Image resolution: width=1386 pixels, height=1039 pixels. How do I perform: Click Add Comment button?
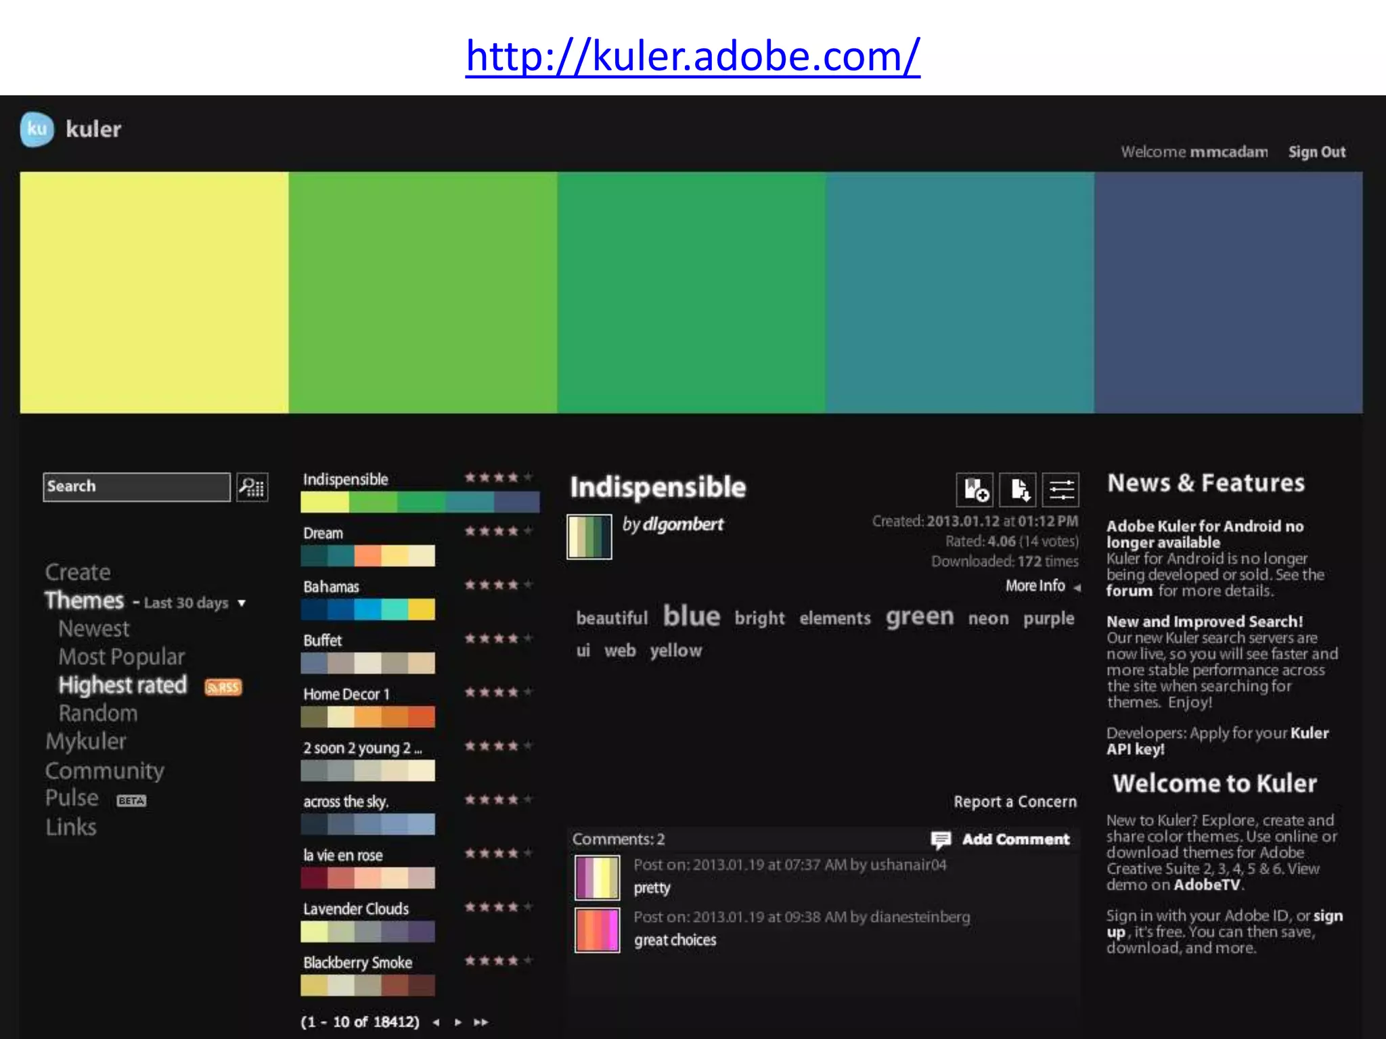point(1016,839)
